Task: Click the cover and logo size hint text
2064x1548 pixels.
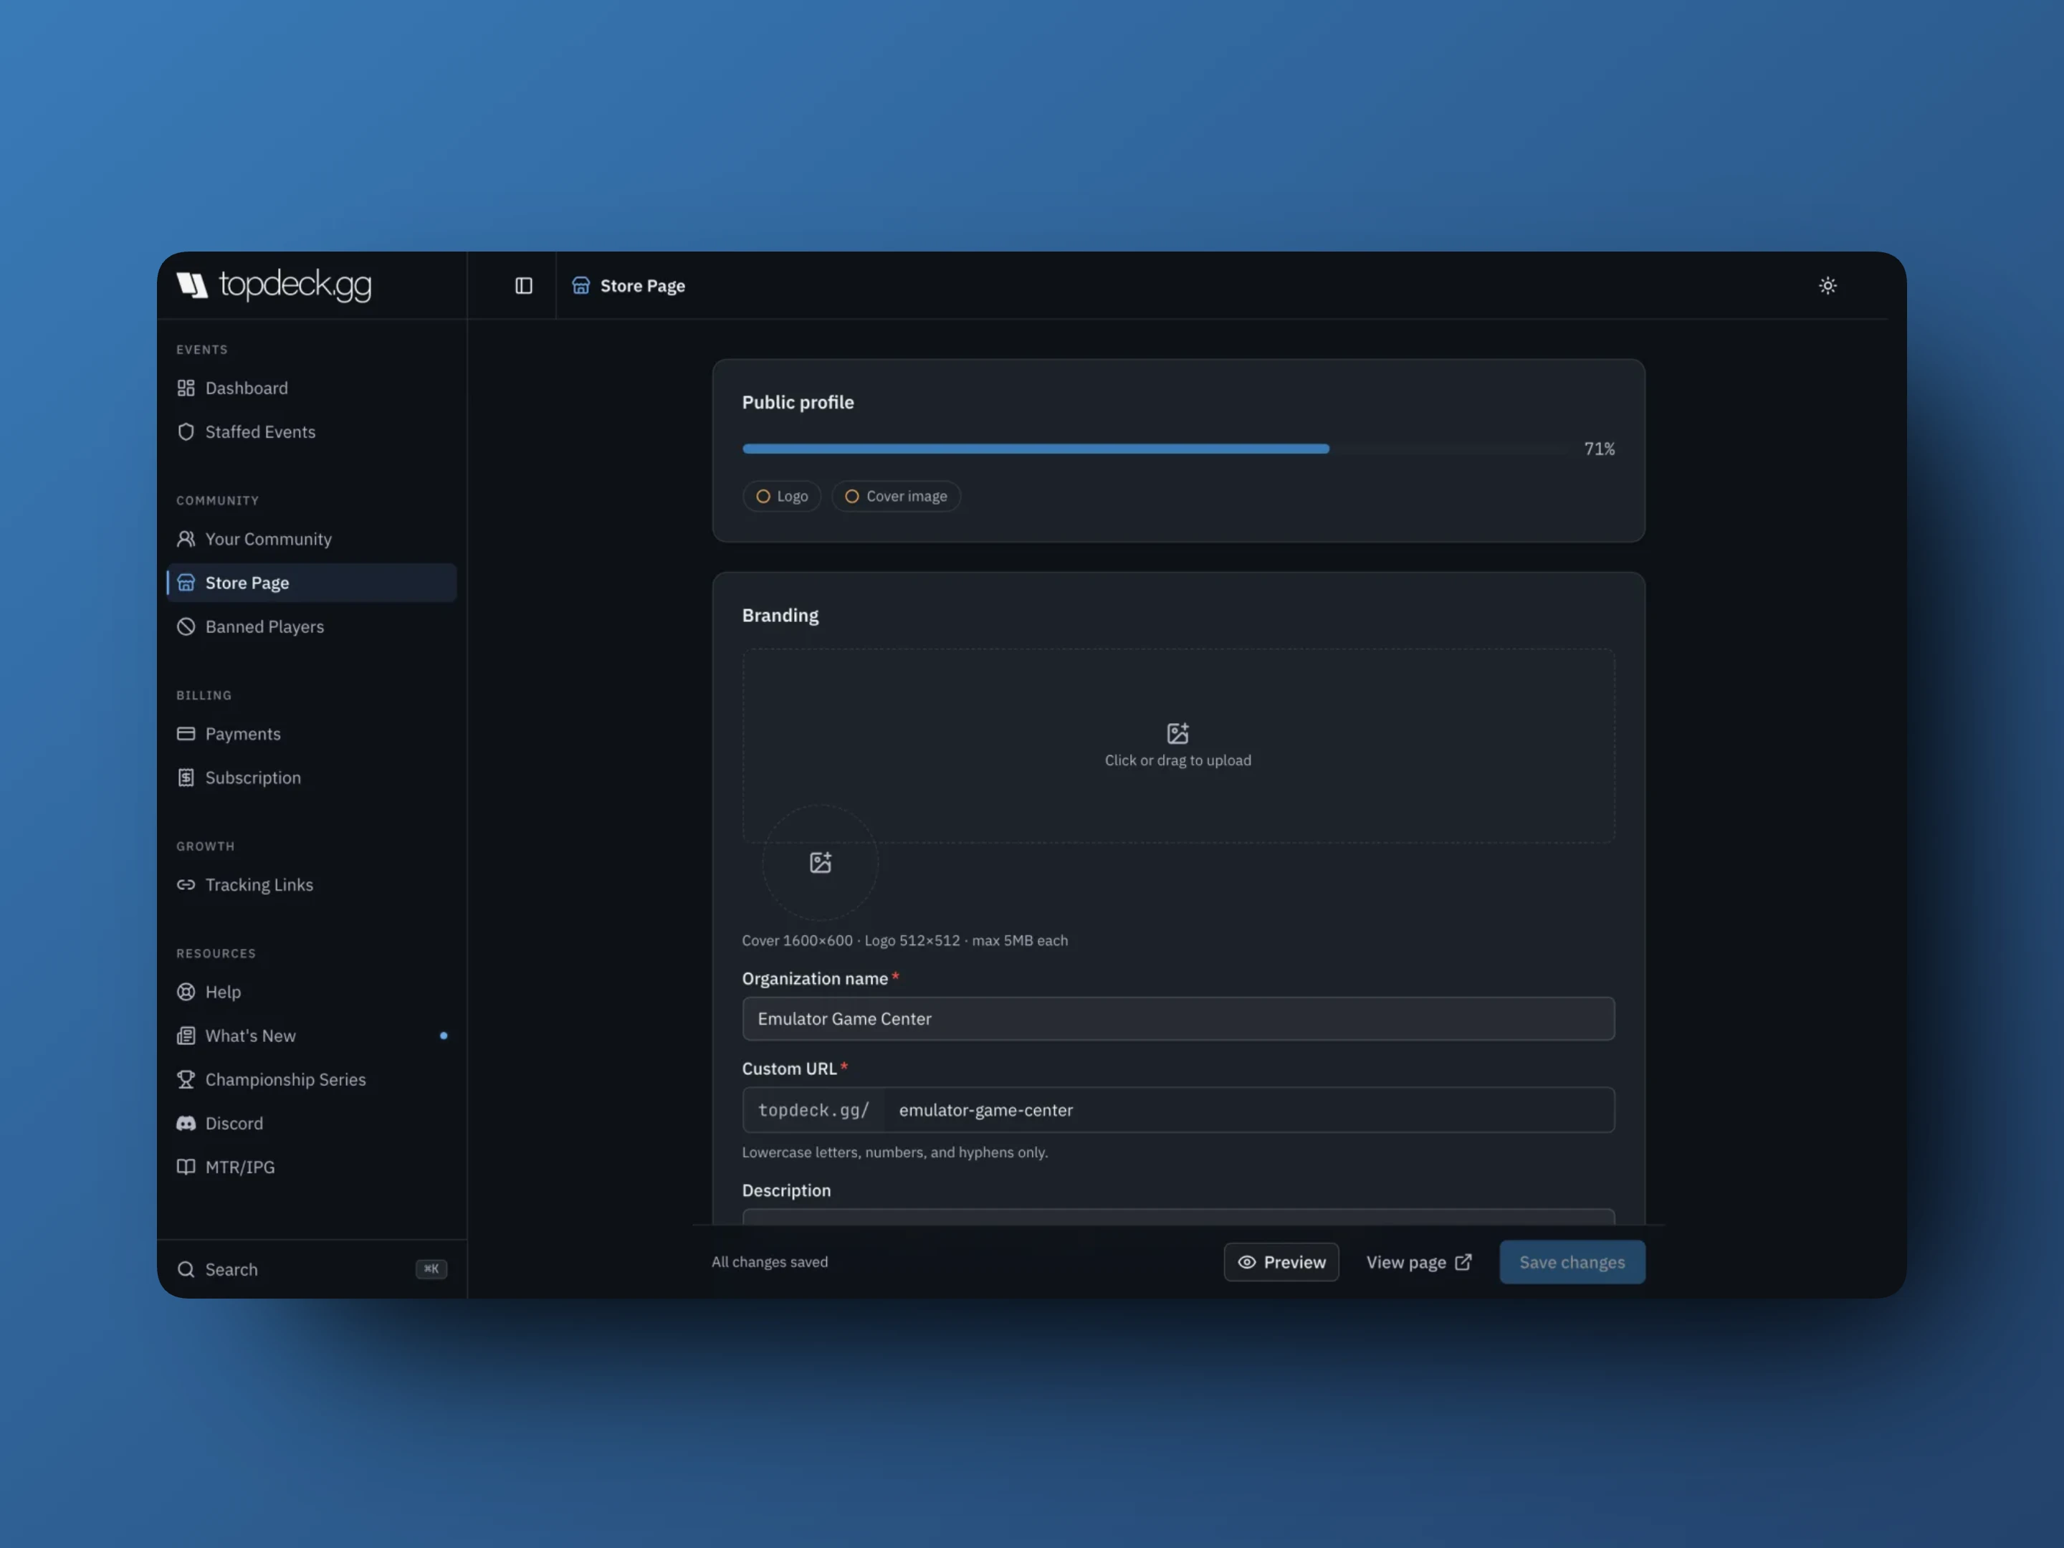Action: click(905, 940)
